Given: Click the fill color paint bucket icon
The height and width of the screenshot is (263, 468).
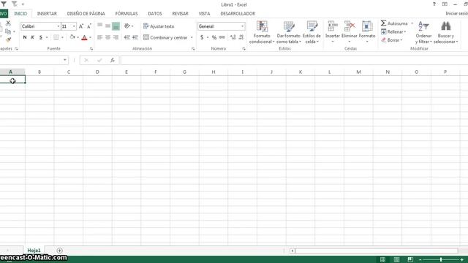Looking at the screenshot, I should point(72,37).
